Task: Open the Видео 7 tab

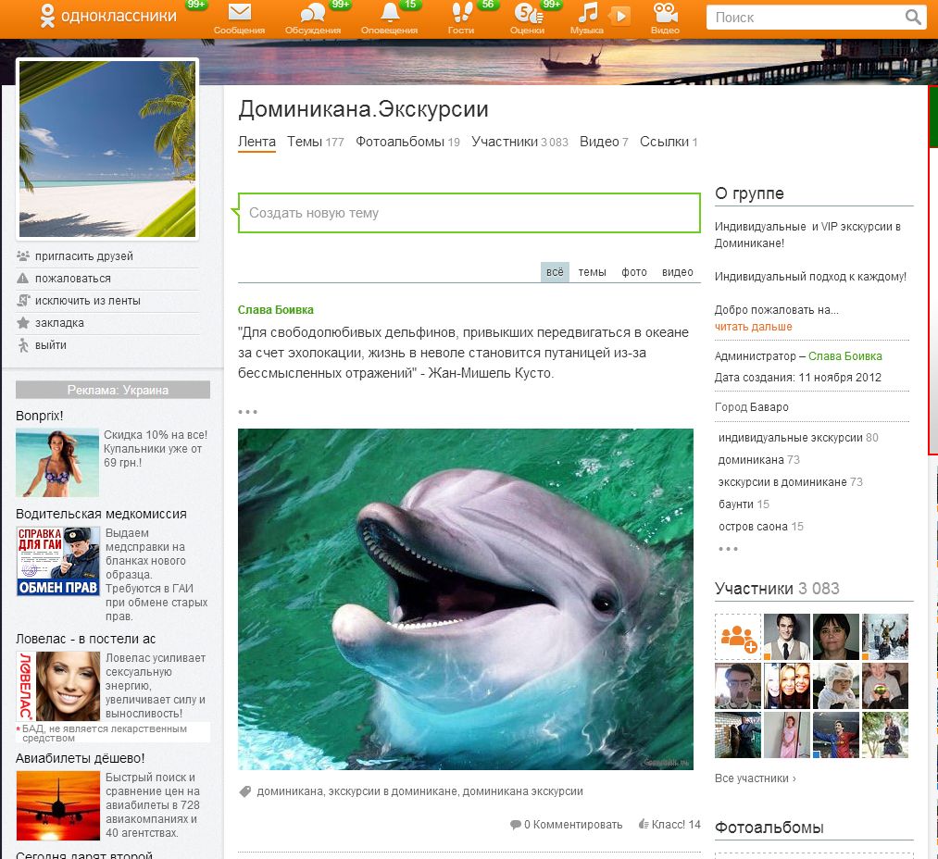Action: click(x=604, y=142)
